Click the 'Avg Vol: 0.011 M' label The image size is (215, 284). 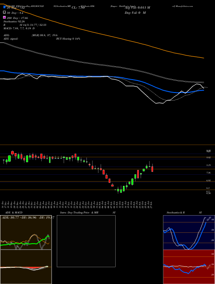click(x=137, y=8)
